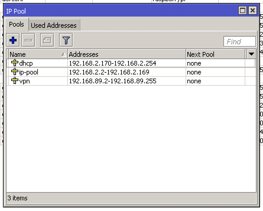263x211 pixels.
Task: Select the 192.168.2.2-192.168.2.169 address cell
Action: pos(109,72)
